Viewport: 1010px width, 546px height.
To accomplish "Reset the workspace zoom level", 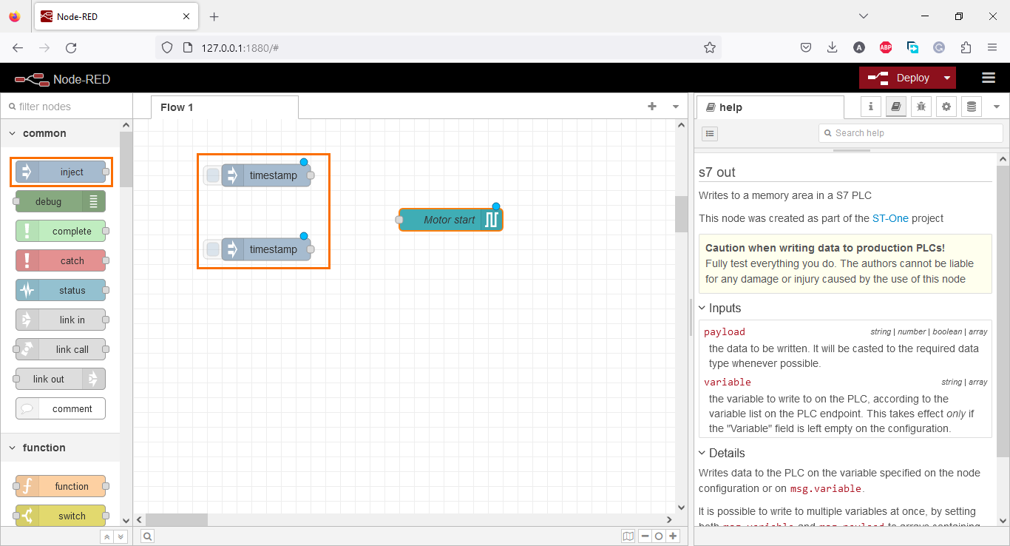I will click(x=657, y=536).
